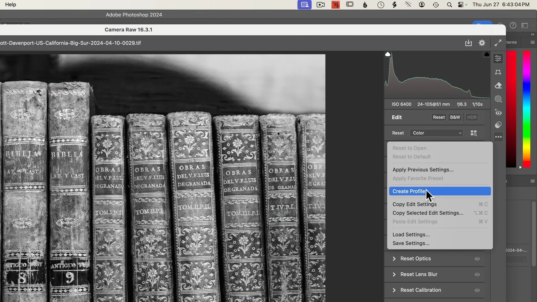Toggle Reset Lens Blur visibility eye

[477, 274]
